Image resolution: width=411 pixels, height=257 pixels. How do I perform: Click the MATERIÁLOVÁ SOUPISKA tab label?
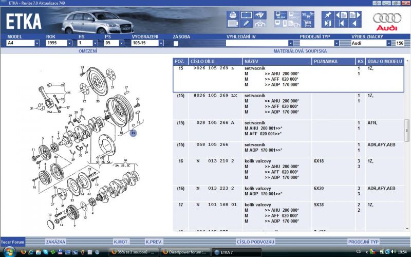300,51
